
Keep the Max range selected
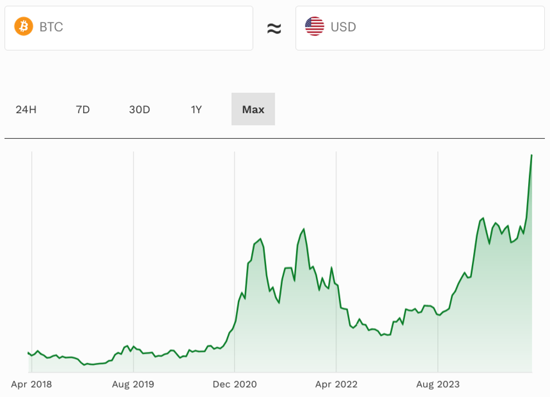[253, 109]
